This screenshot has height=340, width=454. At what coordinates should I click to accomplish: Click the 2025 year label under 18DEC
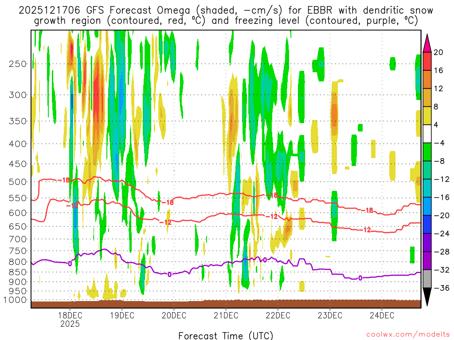tap(70, 324)
